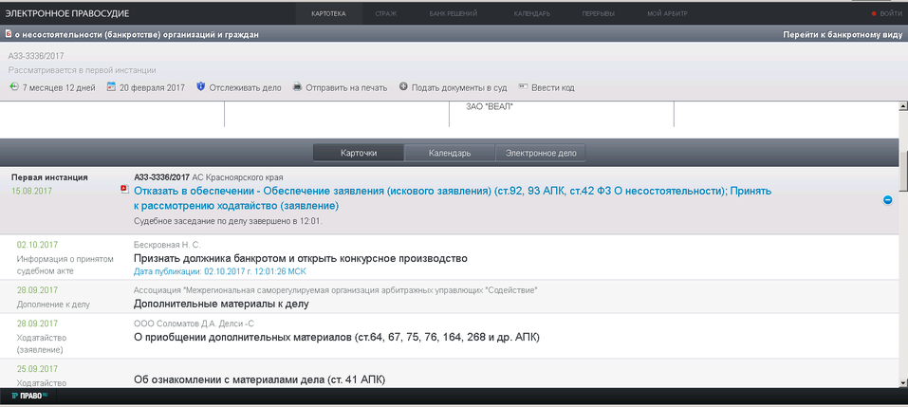
Task: Open the Картотека tab
Action: pyautogui.click(x=328, y=14)
